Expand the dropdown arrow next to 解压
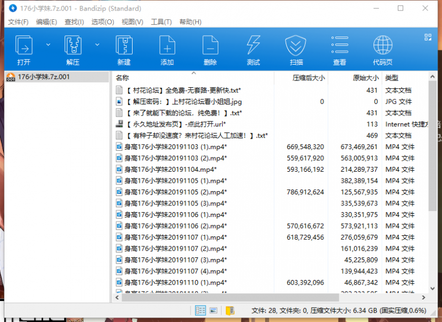Image resolution: width=442 pixels, height=322 pixels. pos(97,44)
